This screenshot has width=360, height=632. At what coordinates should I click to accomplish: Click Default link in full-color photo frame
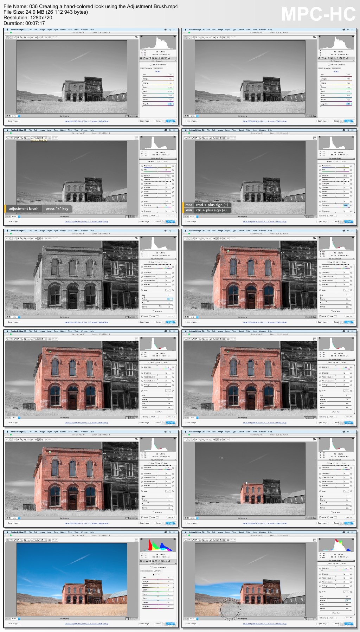click(x=158, y=574)
